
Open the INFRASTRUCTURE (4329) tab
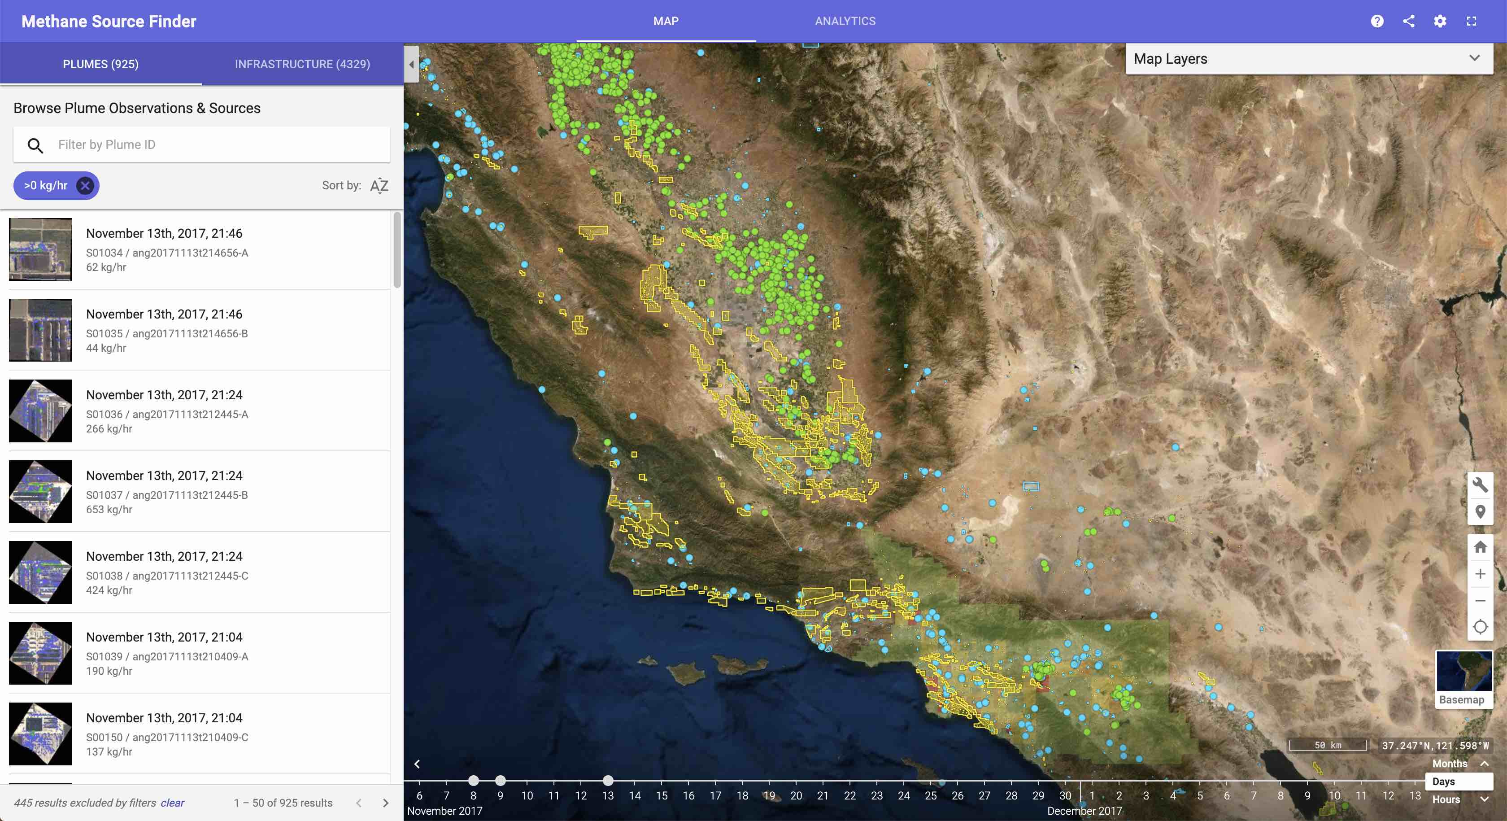click(302, 64)
